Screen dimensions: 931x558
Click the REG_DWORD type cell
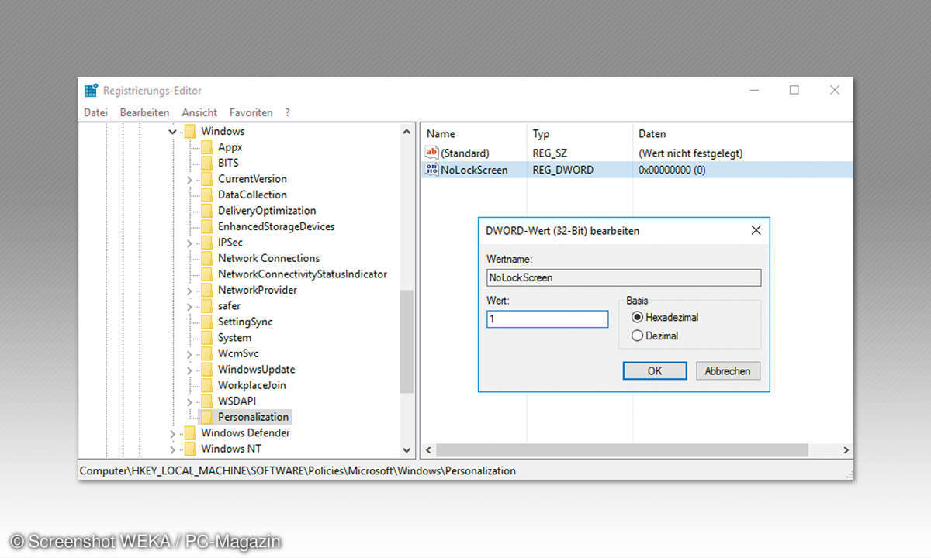point(562,170)
